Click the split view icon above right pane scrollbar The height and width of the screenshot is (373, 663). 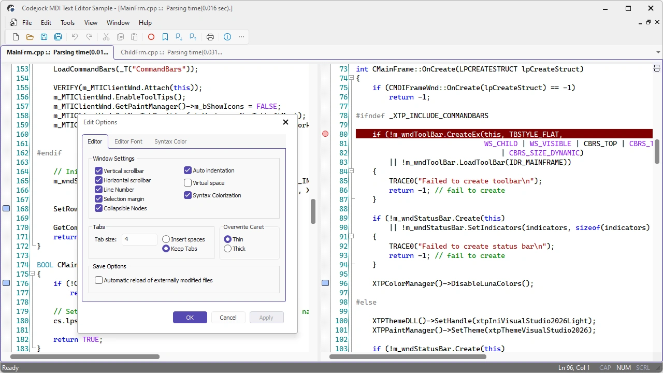(657, 68)
